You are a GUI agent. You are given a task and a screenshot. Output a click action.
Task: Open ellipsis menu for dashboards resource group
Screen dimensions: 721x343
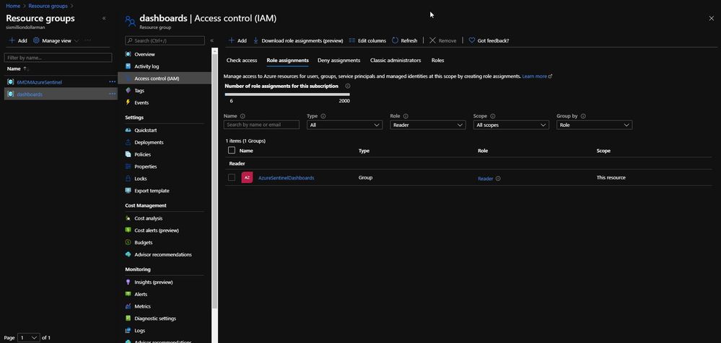[x=112, y=94]
